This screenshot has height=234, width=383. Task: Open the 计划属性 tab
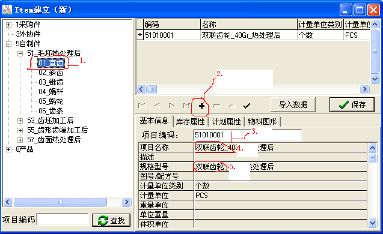click(x=227, y=121)
